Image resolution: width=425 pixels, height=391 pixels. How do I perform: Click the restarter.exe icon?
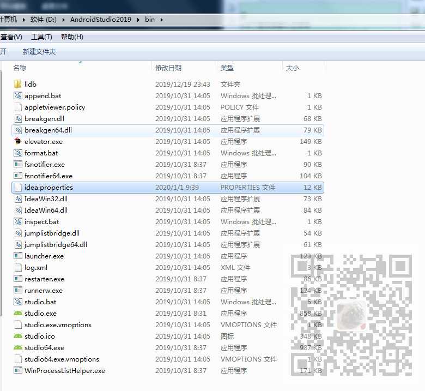click(x=18, y=279)
